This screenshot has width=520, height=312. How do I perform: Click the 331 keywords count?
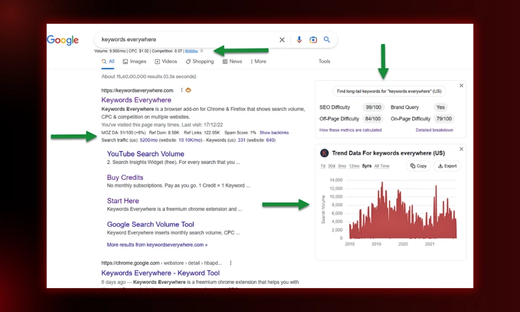[241, 140]
